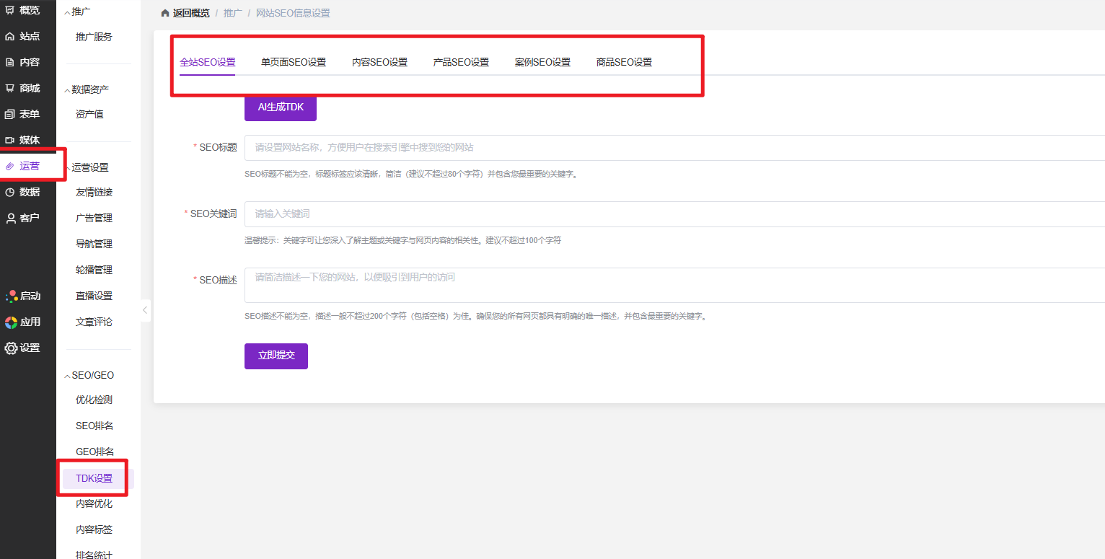The image size is (1105, 559).
Task: Collapse the 数据资产 menu group
Action: pyautogui.click(x=68, y=90)
